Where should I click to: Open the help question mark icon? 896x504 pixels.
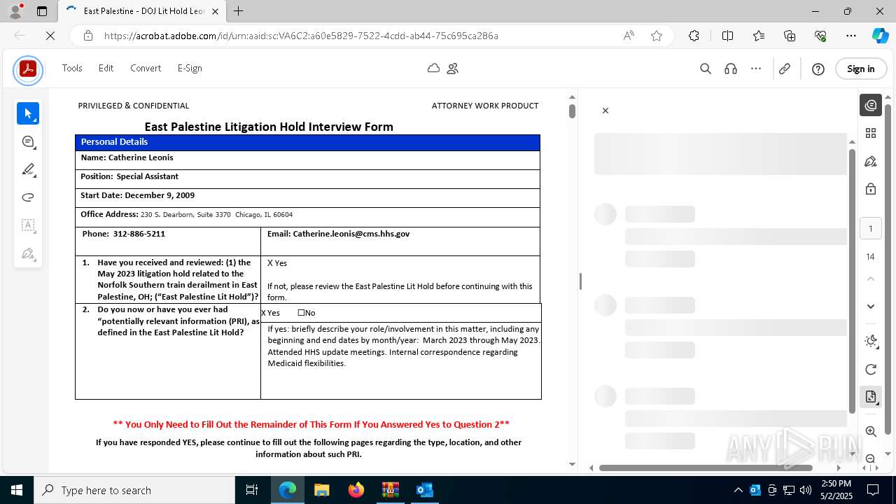click(818, 69)
